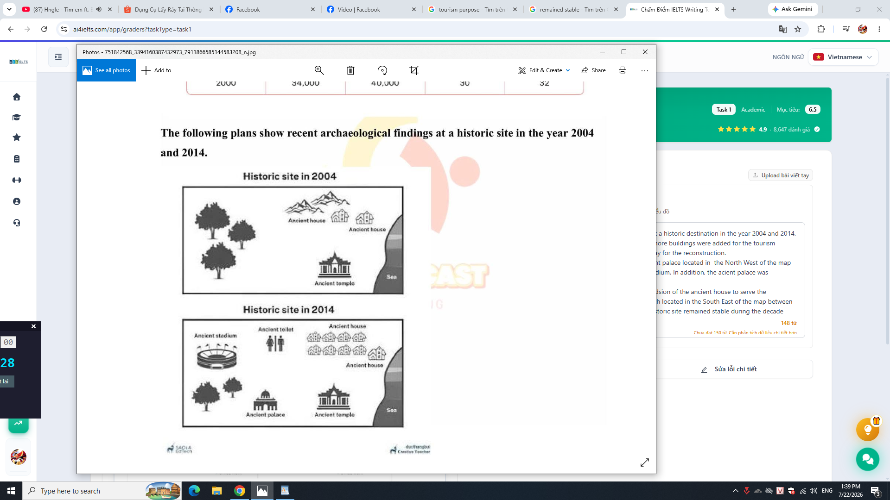Image resolution: width=890 pixels, height=500 pixels.
Task: Open the notifications center icon
Action: 876,491
